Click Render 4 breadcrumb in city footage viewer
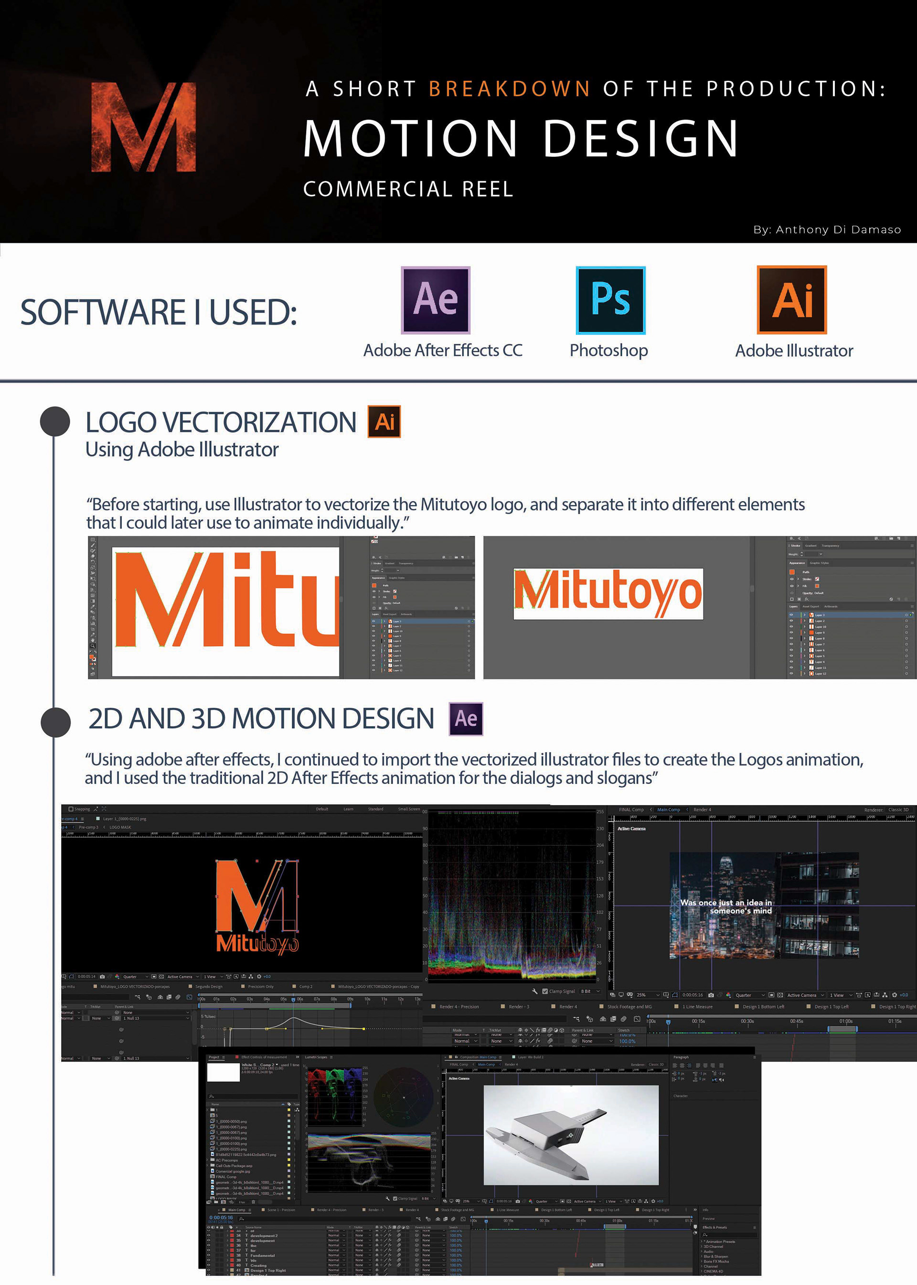Viewport: 917px width, 1285px height. [x=703, y=810]
